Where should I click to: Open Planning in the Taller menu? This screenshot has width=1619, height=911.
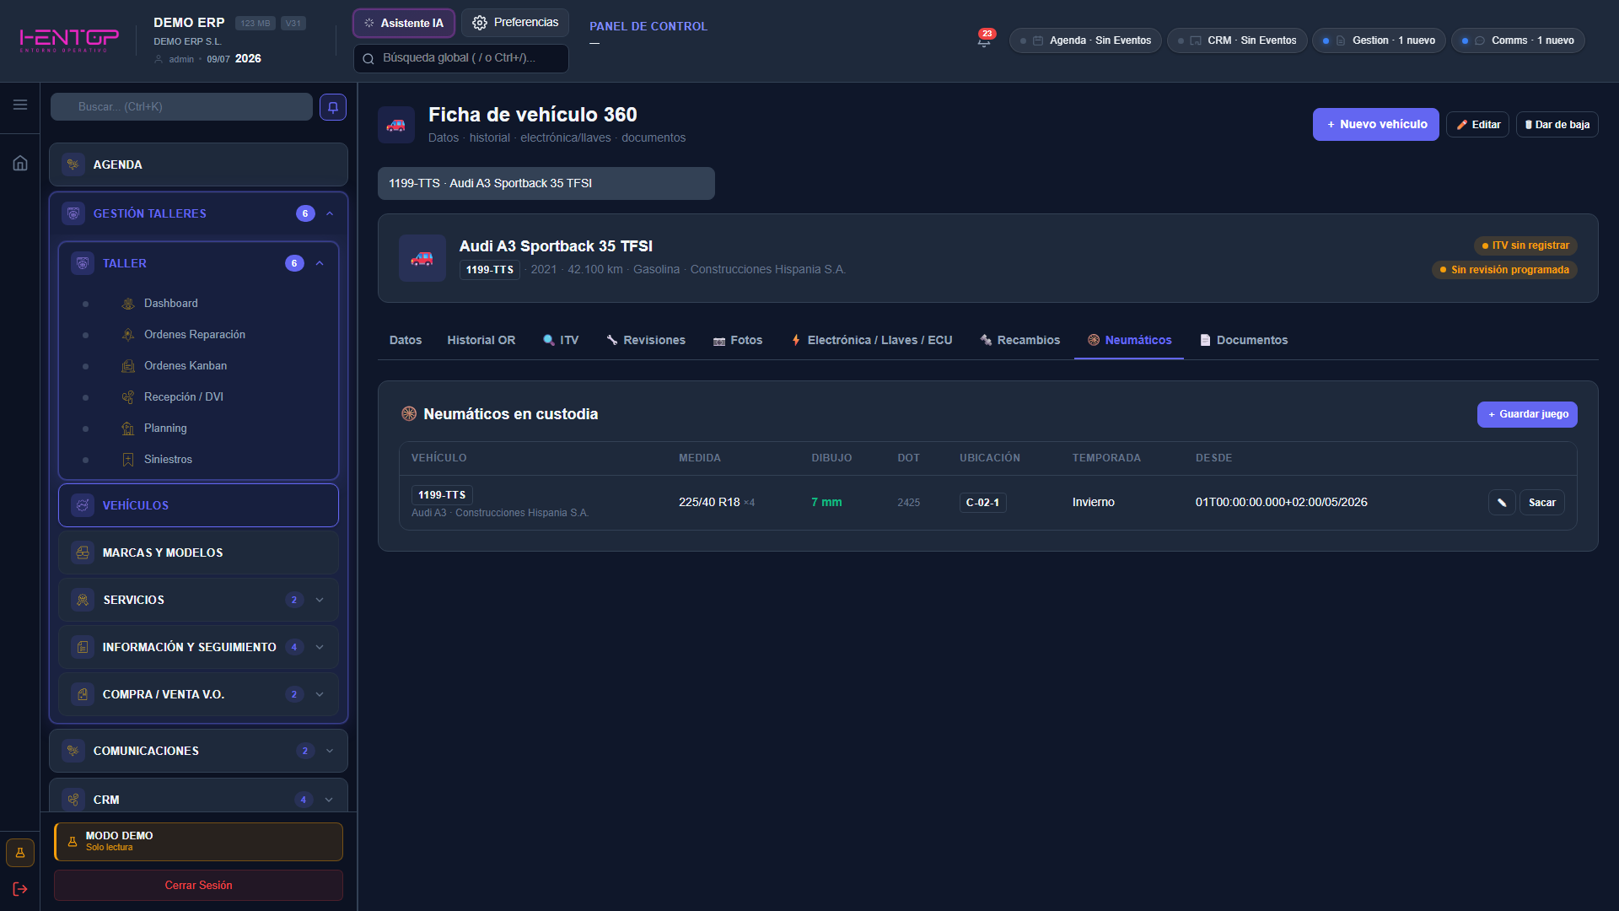point(165,429)
